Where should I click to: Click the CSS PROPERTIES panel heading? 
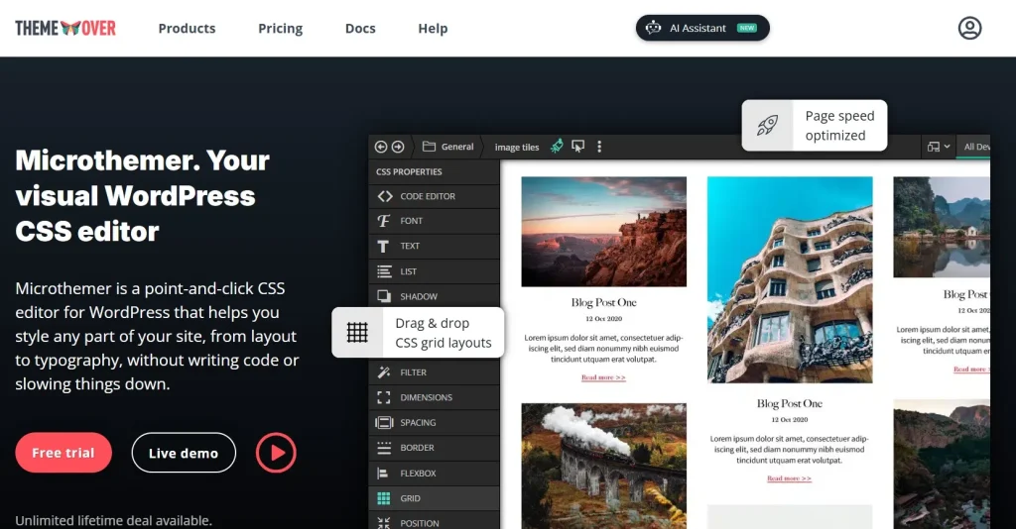pos(409,172)
